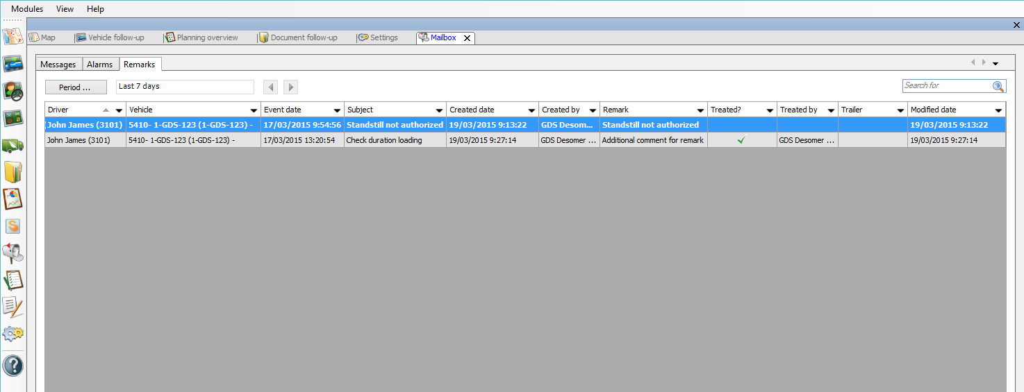Open the gears settings sidebar icon
1024x392 pixels.
click(x=13, y=334)
